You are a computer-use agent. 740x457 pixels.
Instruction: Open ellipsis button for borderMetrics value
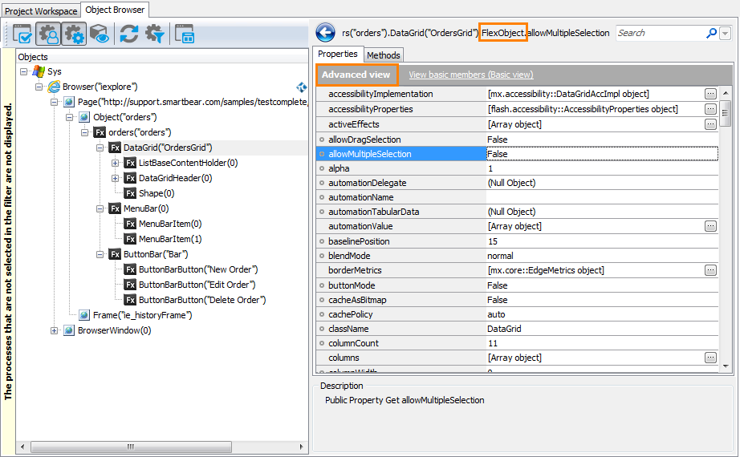(x=710, y=271)
